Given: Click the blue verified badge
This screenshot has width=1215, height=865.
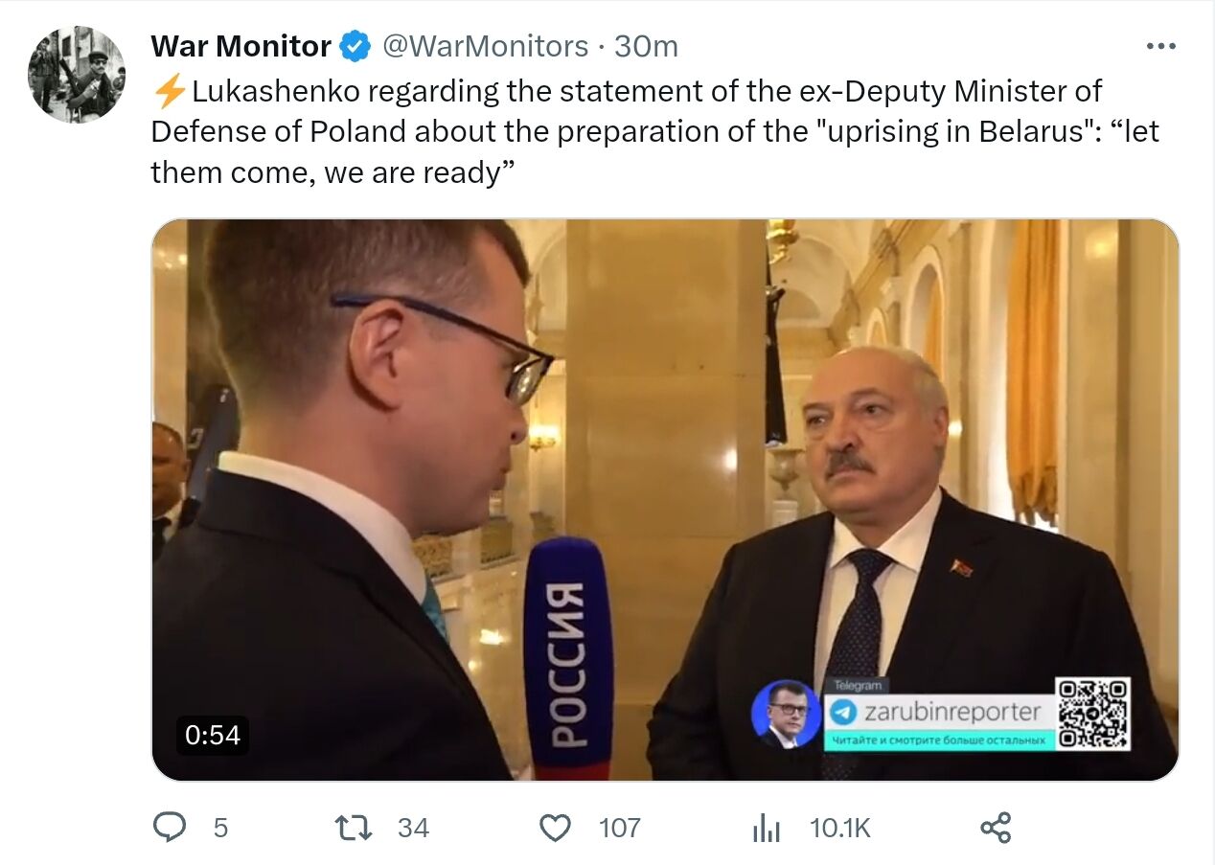Looking at the screenshot, I should [x=356, y=45].
